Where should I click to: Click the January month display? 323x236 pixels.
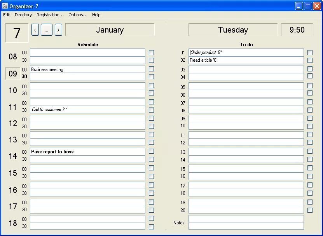tap(110, 30)
